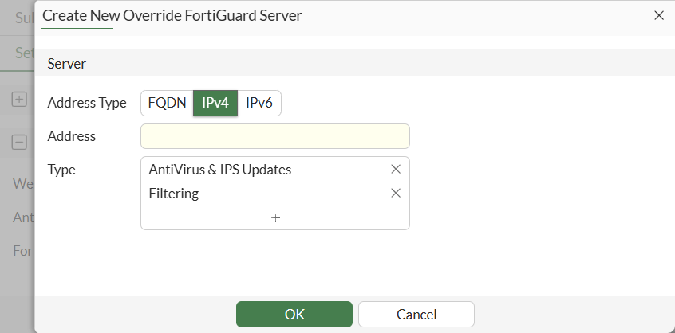Select FQDN address type
Viewport: 675px width, 333px height.
coord(167,104)
